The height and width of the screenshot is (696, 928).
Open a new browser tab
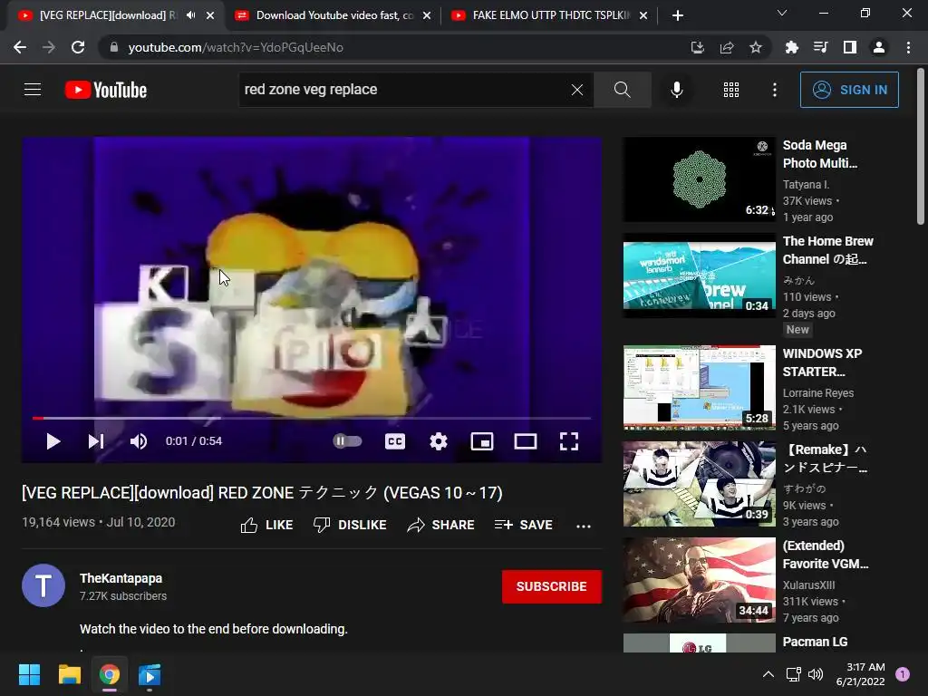[x=678, y=15]
